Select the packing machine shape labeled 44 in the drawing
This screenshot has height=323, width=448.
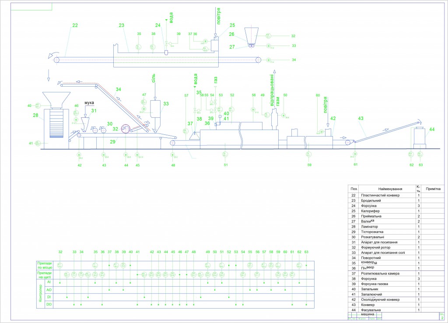tap(420, 138)
